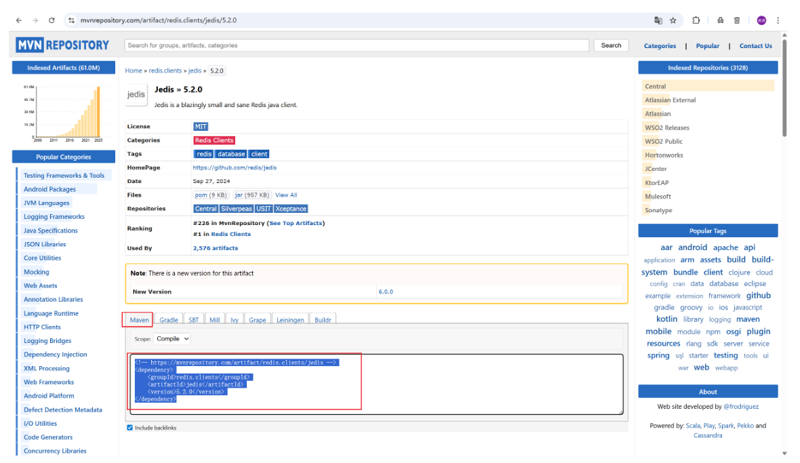The height and width of the screenshot is (463, 800).
Task: Open browser three-dot menu
Action: [x=778, y=20]
